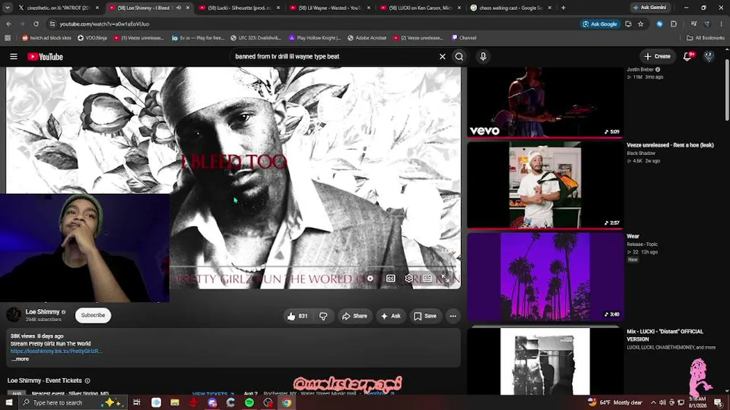730x410 pixels.
Task: Open YouTube notifications bell
Action: pyautogui.click(x=688, y=56)
